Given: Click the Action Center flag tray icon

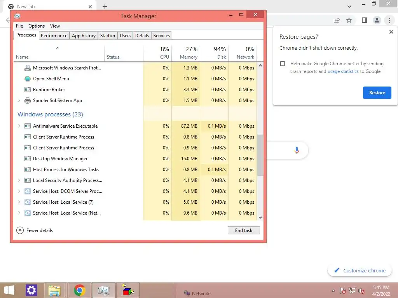Looking at the screenshot, I should 343,291.
